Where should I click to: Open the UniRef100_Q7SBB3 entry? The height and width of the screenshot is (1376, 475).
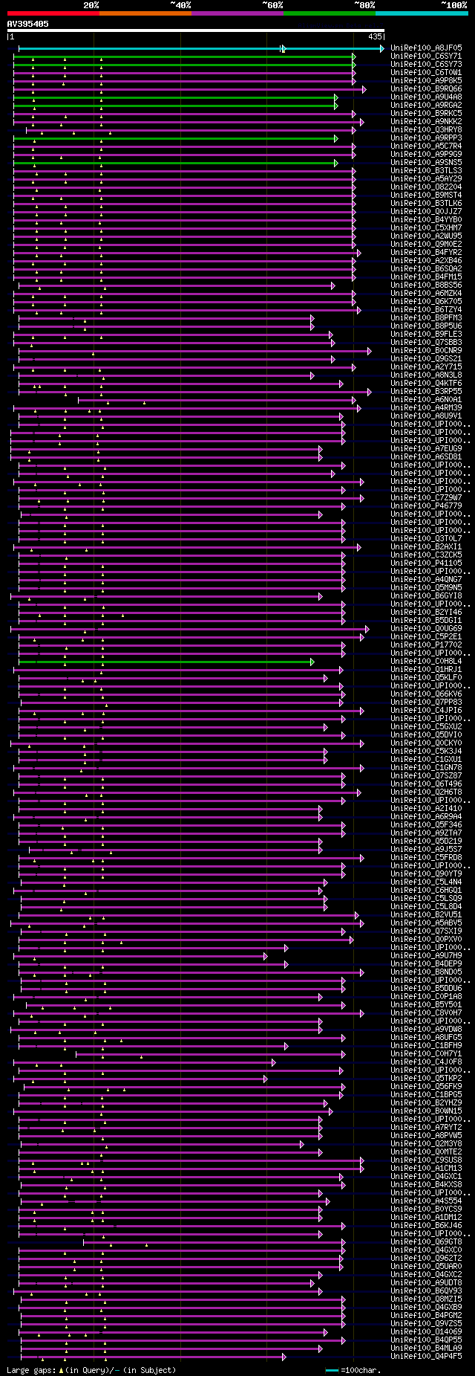pyautogui.click(x=426, y=342)
